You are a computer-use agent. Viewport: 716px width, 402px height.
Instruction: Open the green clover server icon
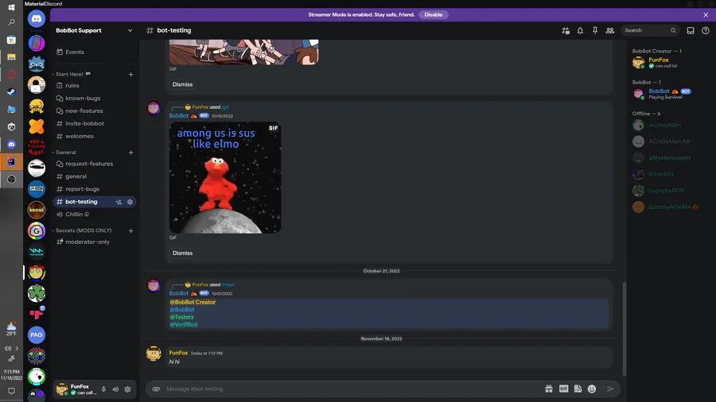[x=37, y=293]
